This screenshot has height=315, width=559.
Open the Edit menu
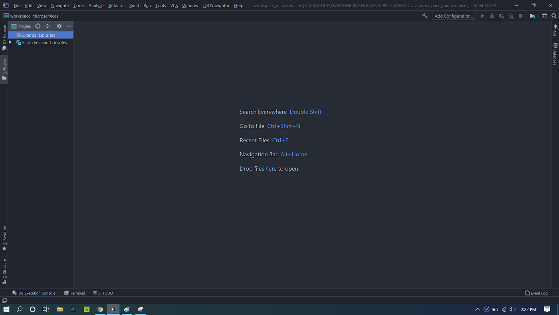(x=29, y=6)
